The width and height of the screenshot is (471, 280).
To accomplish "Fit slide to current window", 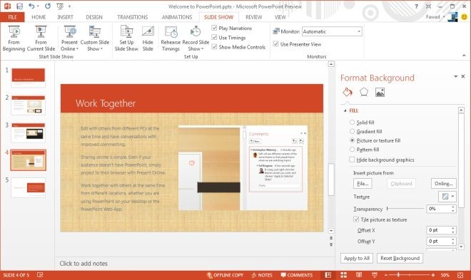I will [460, 275].
